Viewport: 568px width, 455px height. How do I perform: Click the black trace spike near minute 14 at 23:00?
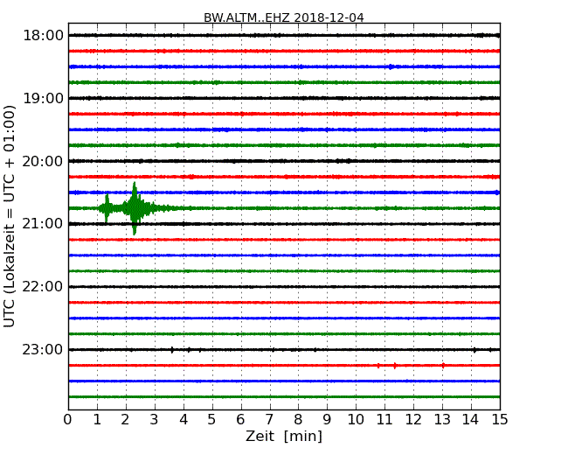(x=474, y=350)
